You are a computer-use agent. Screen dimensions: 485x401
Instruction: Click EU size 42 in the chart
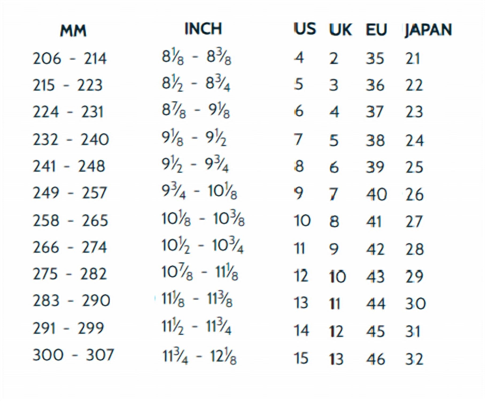pyautogui.click(x=375, y=249)
